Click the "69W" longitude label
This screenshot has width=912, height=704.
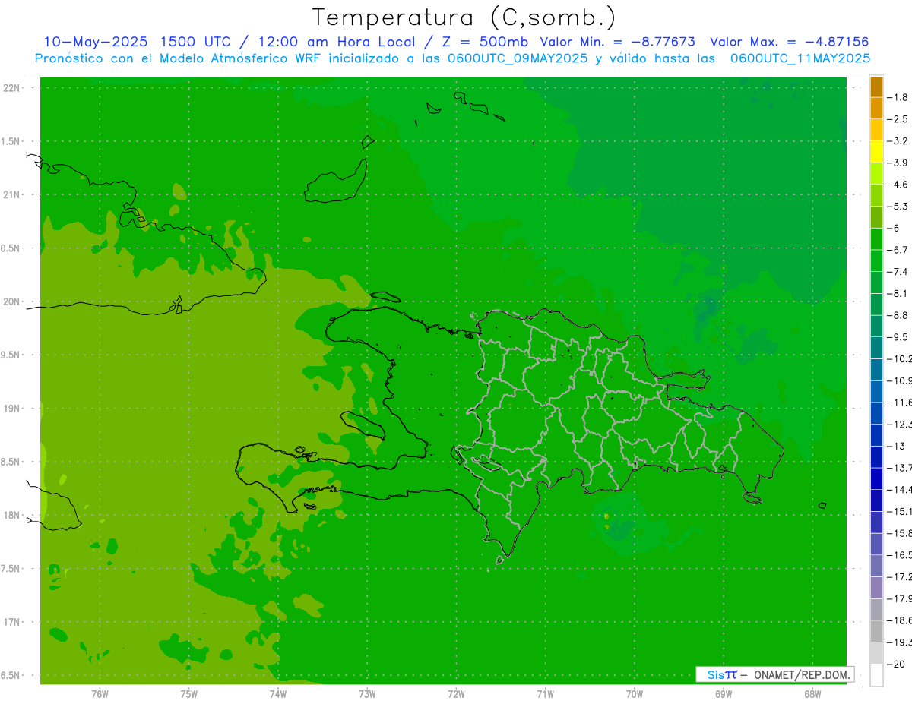pyautogui.click(x=723, y=694)
